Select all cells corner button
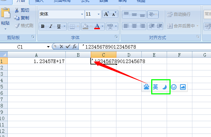The image size is (211, 137). (x=4, y=55)
